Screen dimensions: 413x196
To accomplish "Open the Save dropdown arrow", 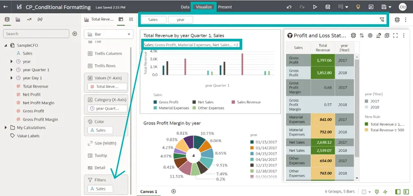I will [390, 7].
